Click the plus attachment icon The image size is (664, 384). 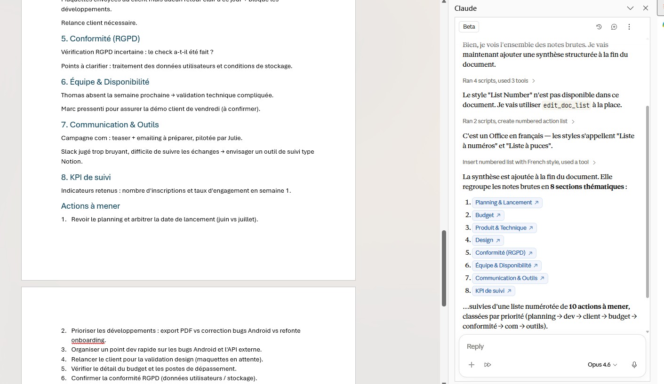click(x=472, y=365)
